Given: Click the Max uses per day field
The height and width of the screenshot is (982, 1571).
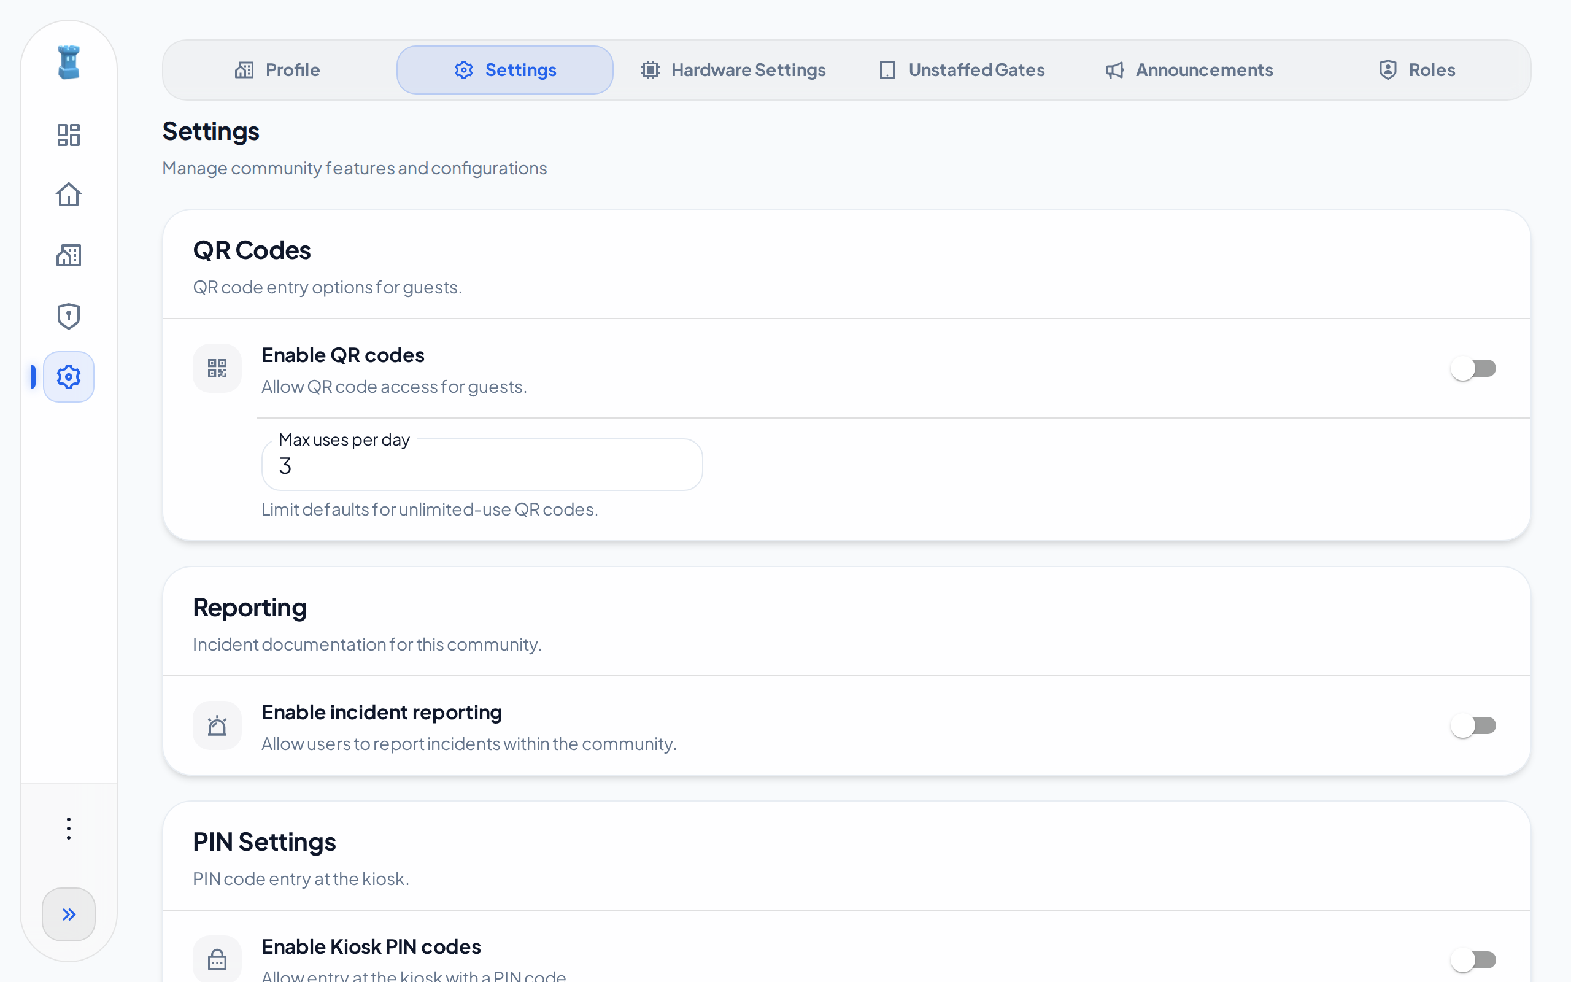Looking at the screenshot, I should click(x=482, y=465).
